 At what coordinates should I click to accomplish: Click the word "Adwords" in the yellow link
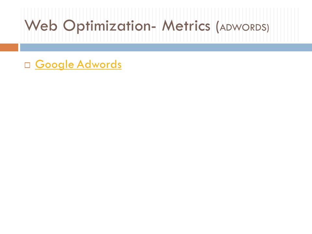pos(99,64)
